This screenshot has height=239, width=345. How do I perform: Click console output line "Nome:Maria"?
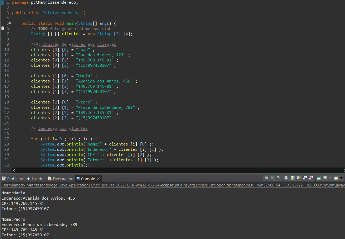(x=13, y=193)
